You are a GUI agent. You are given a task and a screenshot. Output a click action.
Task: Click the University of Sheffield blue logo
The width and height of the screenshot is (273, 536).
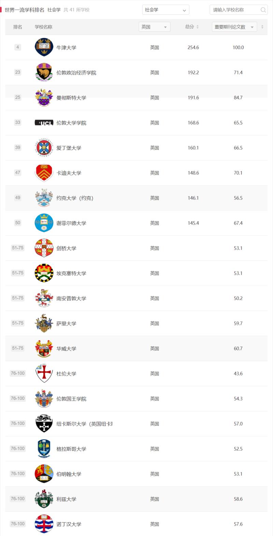pyautogui.click(x=44, y=223)
